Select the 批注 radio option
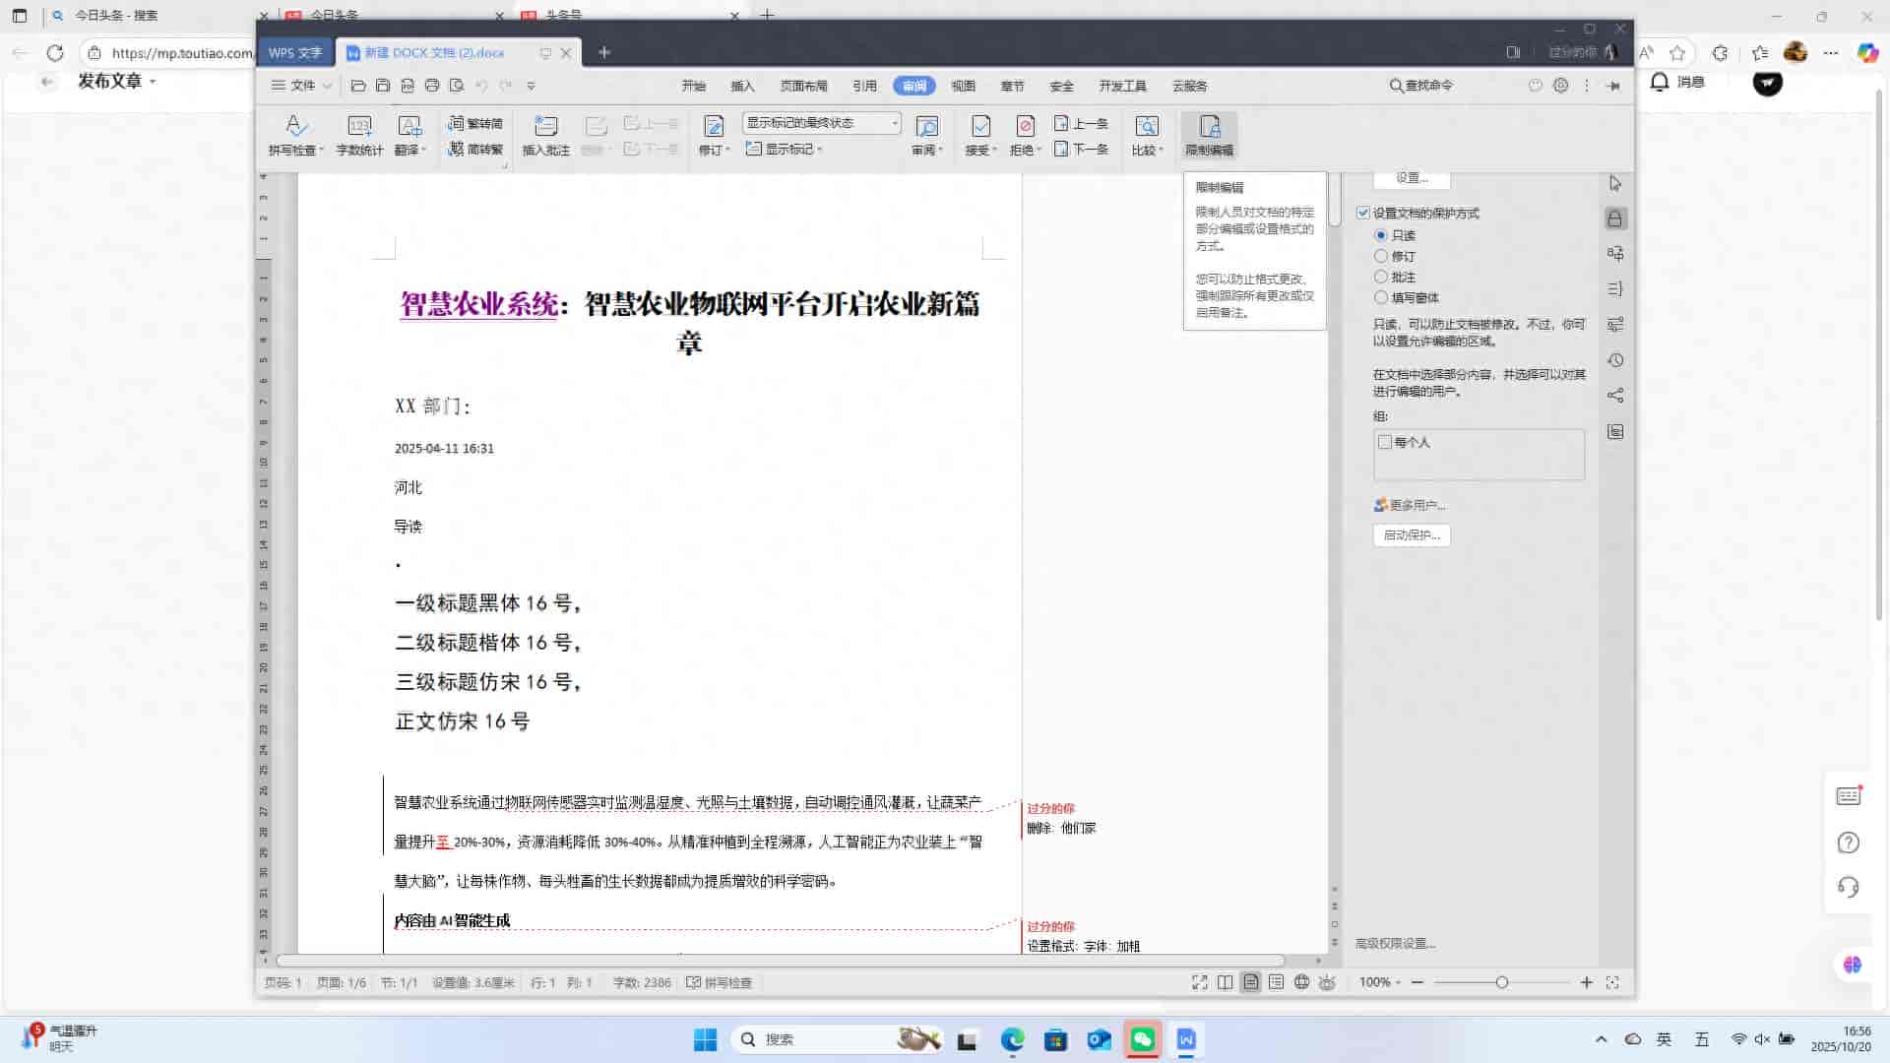The image size is (1890, 1063). [1381, 277]
